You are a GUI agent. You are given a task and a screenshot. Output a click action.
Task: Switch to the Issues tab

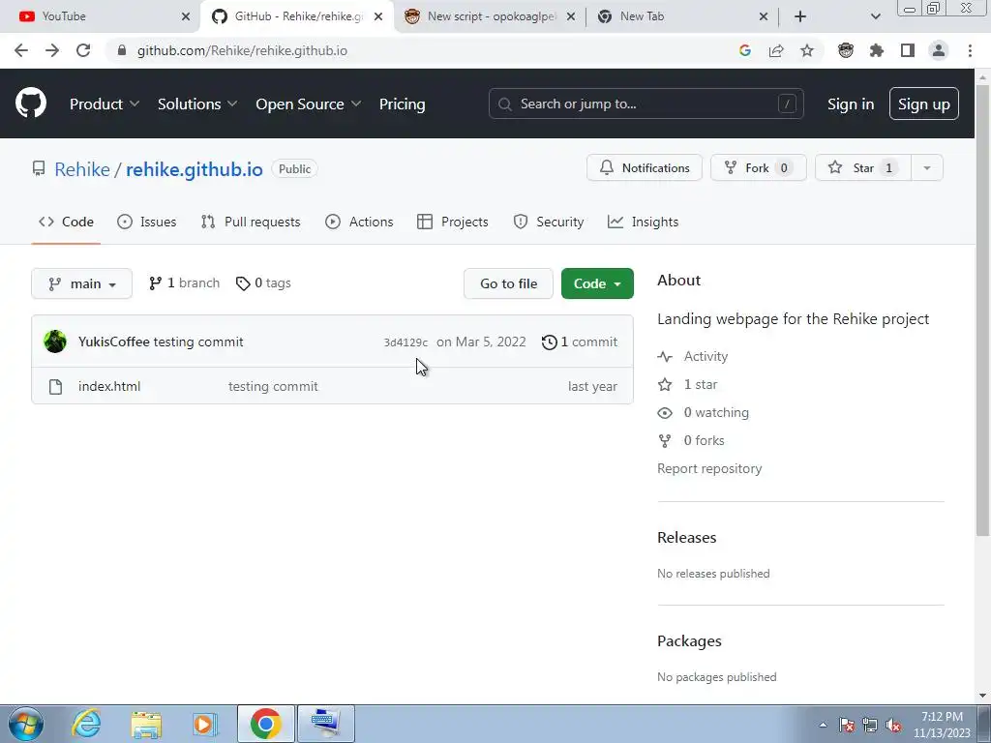click(147, 222)
